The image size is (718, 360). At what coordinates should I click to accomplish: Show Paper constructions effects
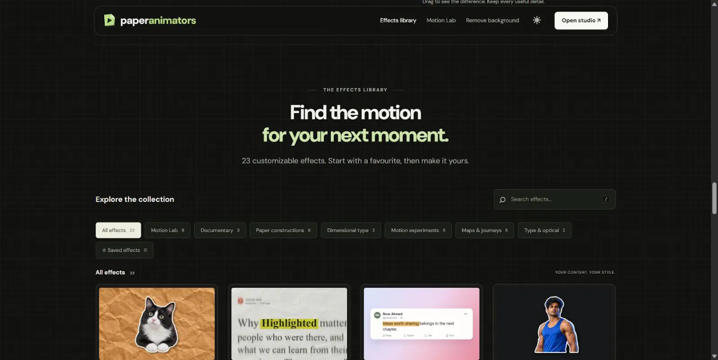tap(283, 230)
